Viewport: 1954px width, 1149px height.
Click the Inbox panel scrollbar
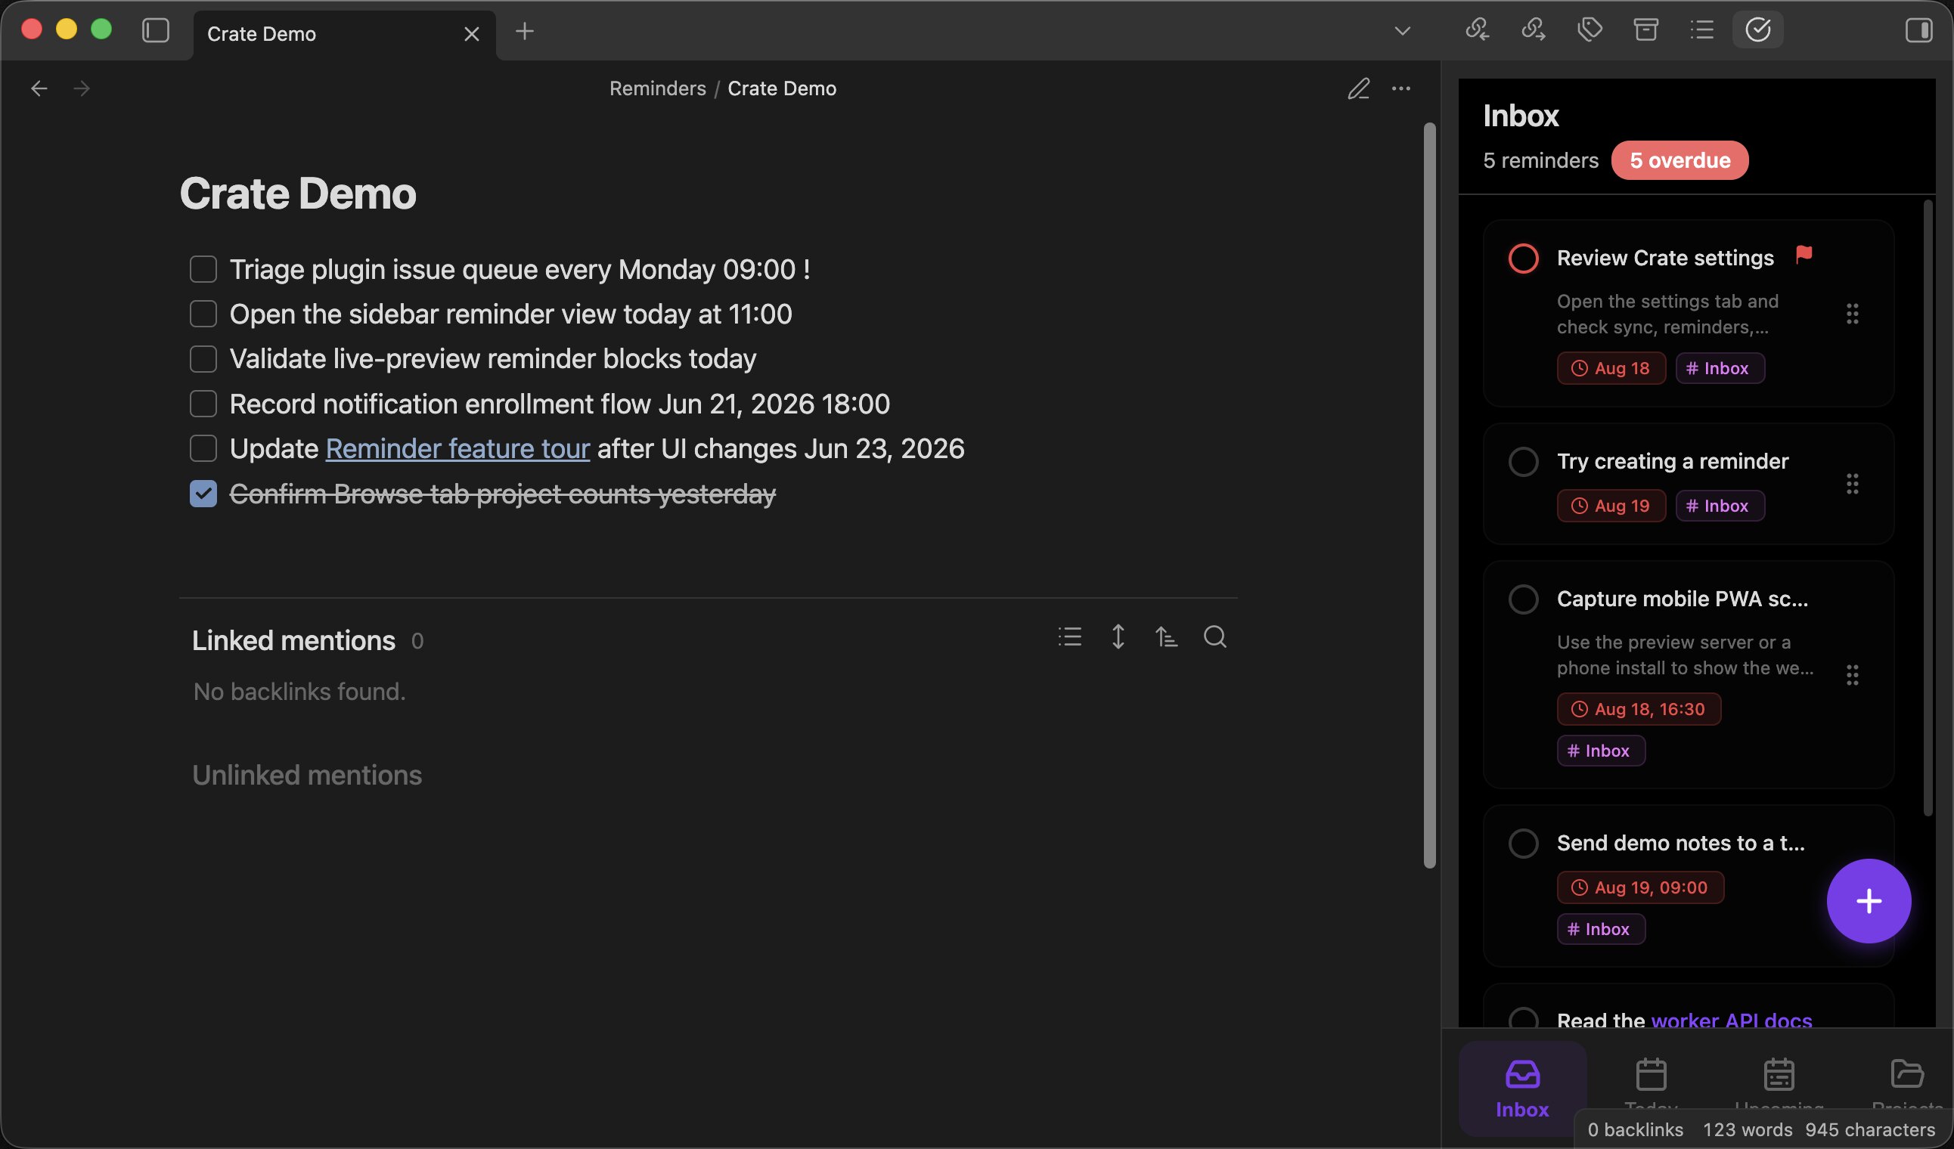pos(1928,508)
